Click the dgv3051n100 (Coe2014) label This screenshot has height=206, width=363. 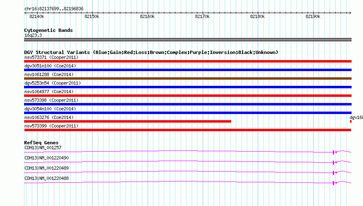[x=50, y=66]
